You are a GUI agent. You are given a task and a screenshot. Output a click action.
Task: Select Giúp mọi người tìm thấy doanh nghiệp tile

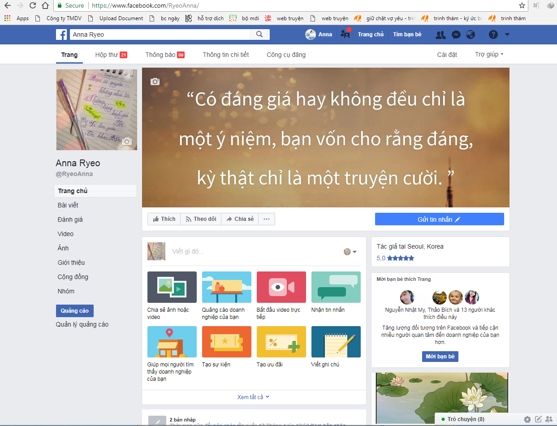172,354
